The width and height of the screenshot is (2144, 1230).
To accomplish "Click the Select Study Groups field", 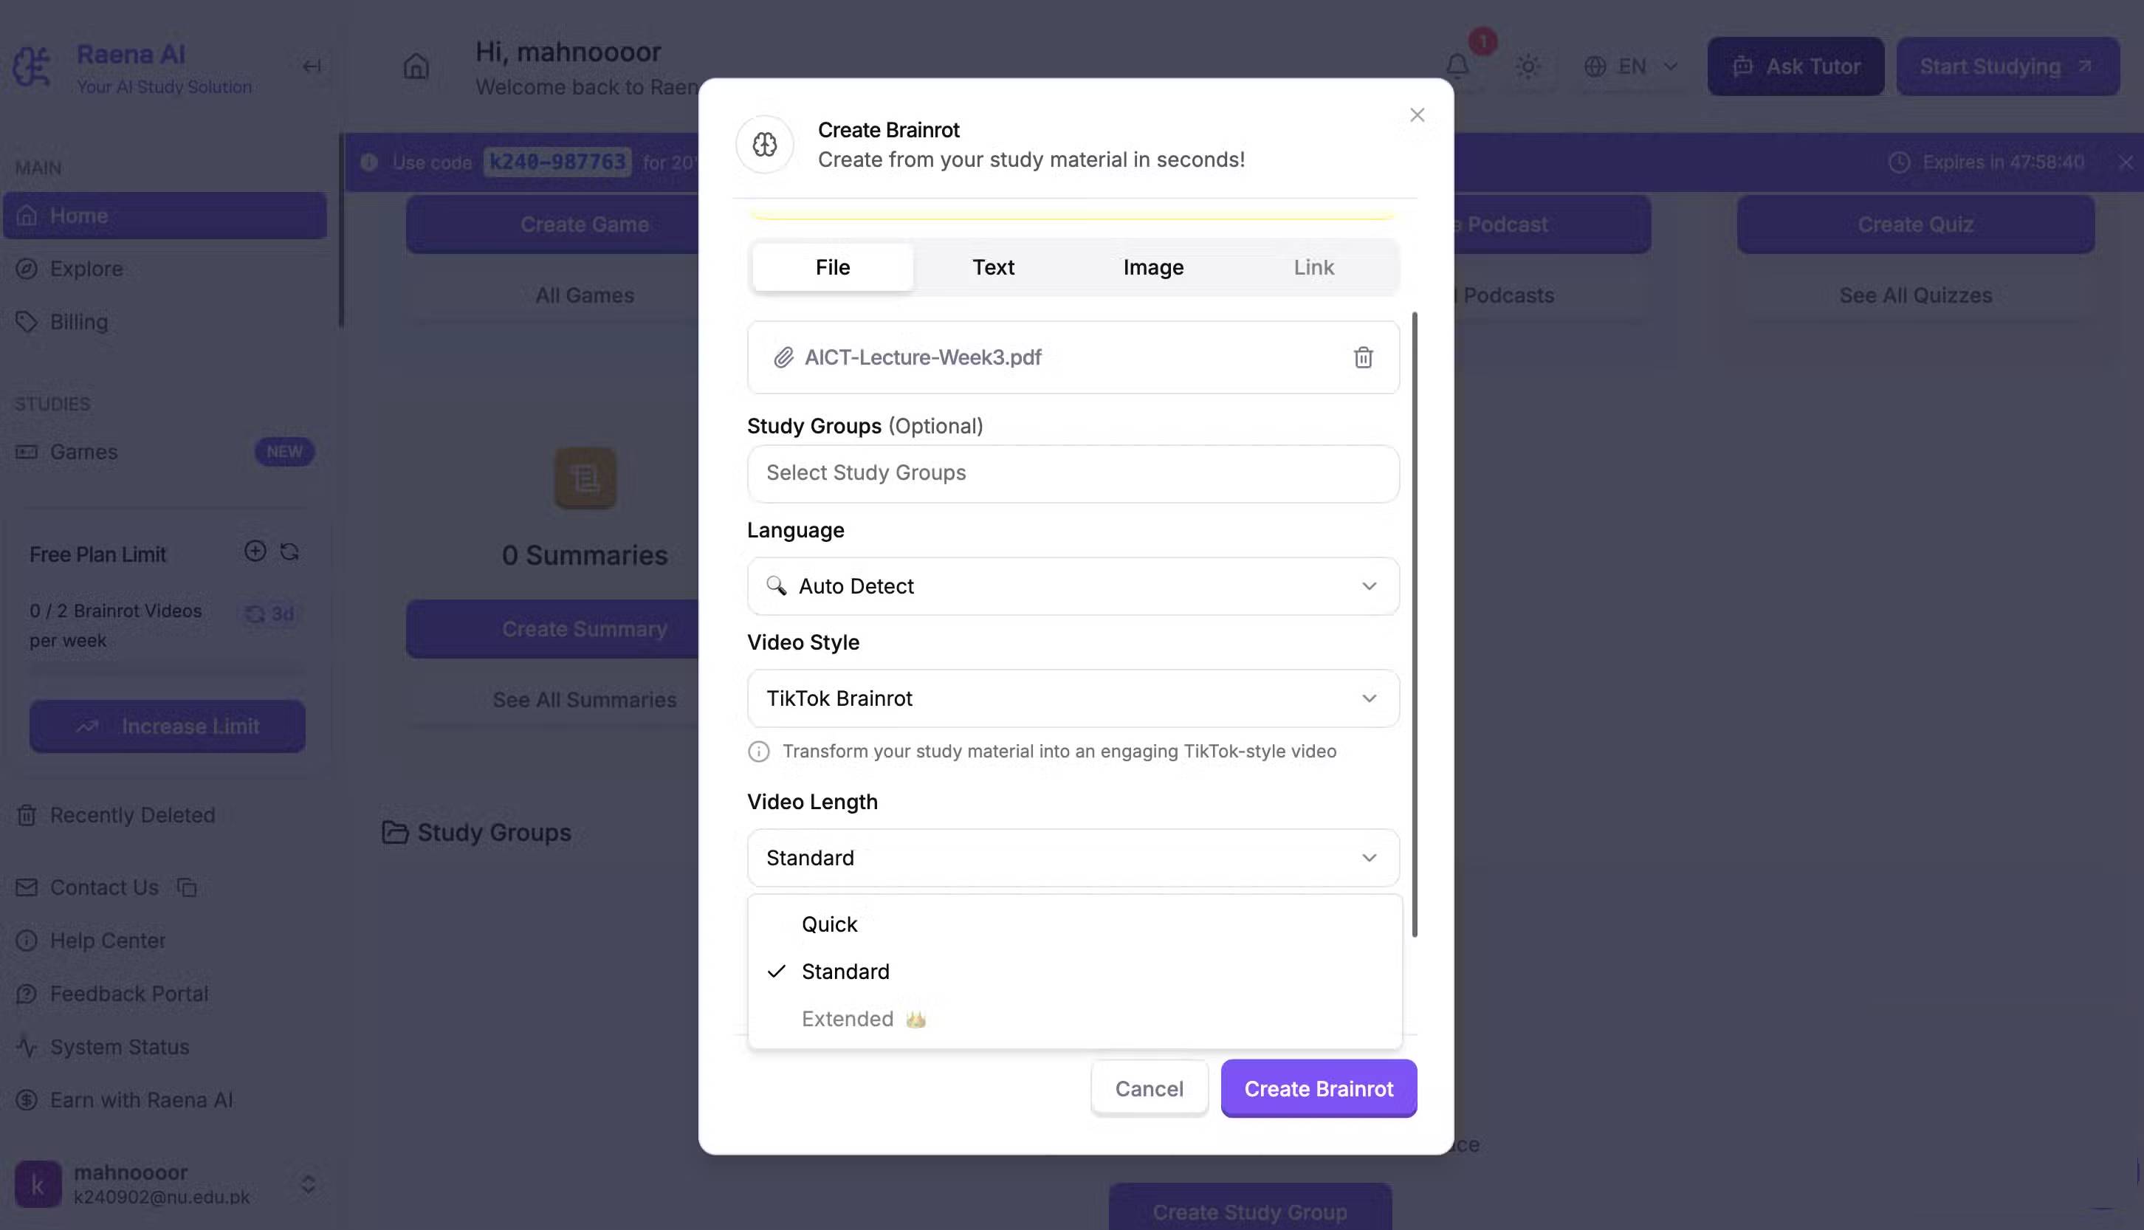I will (x=1072, y=473).
